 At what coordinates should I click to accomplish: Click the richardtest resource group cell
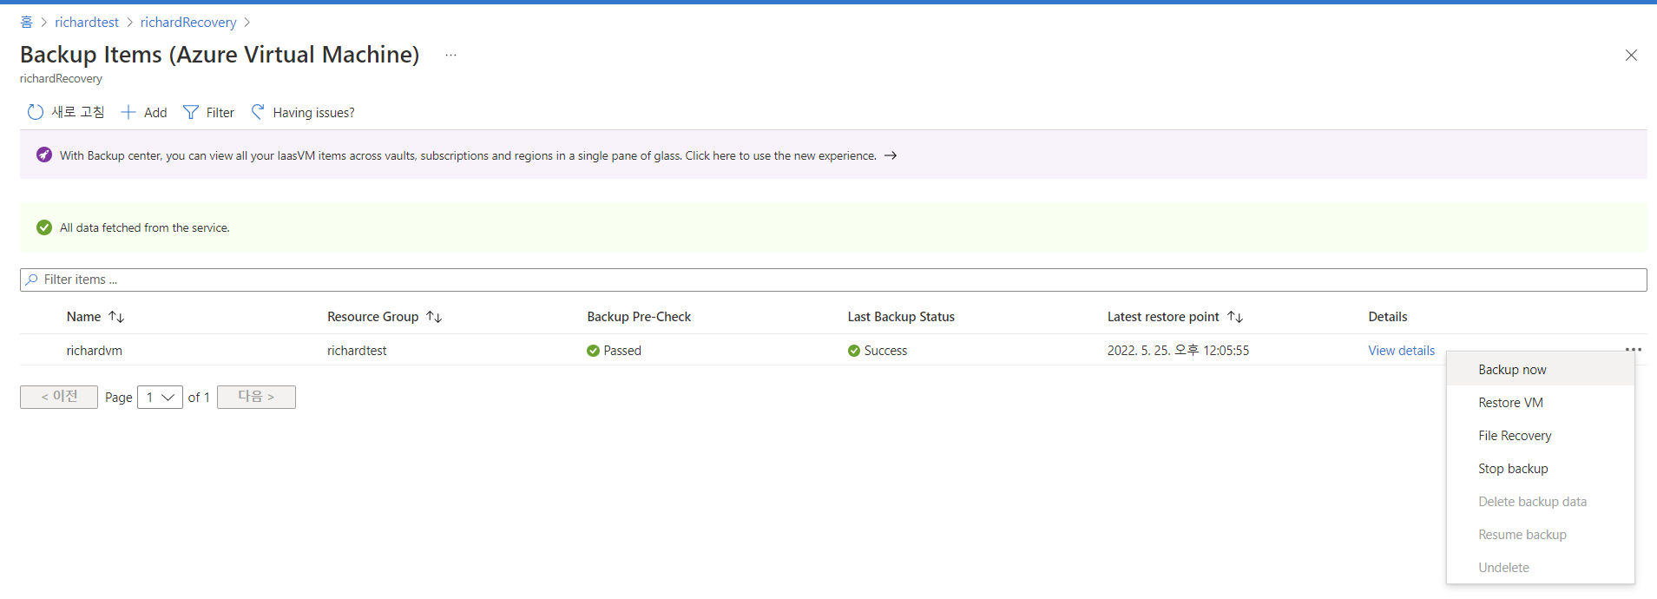point(357,351)
